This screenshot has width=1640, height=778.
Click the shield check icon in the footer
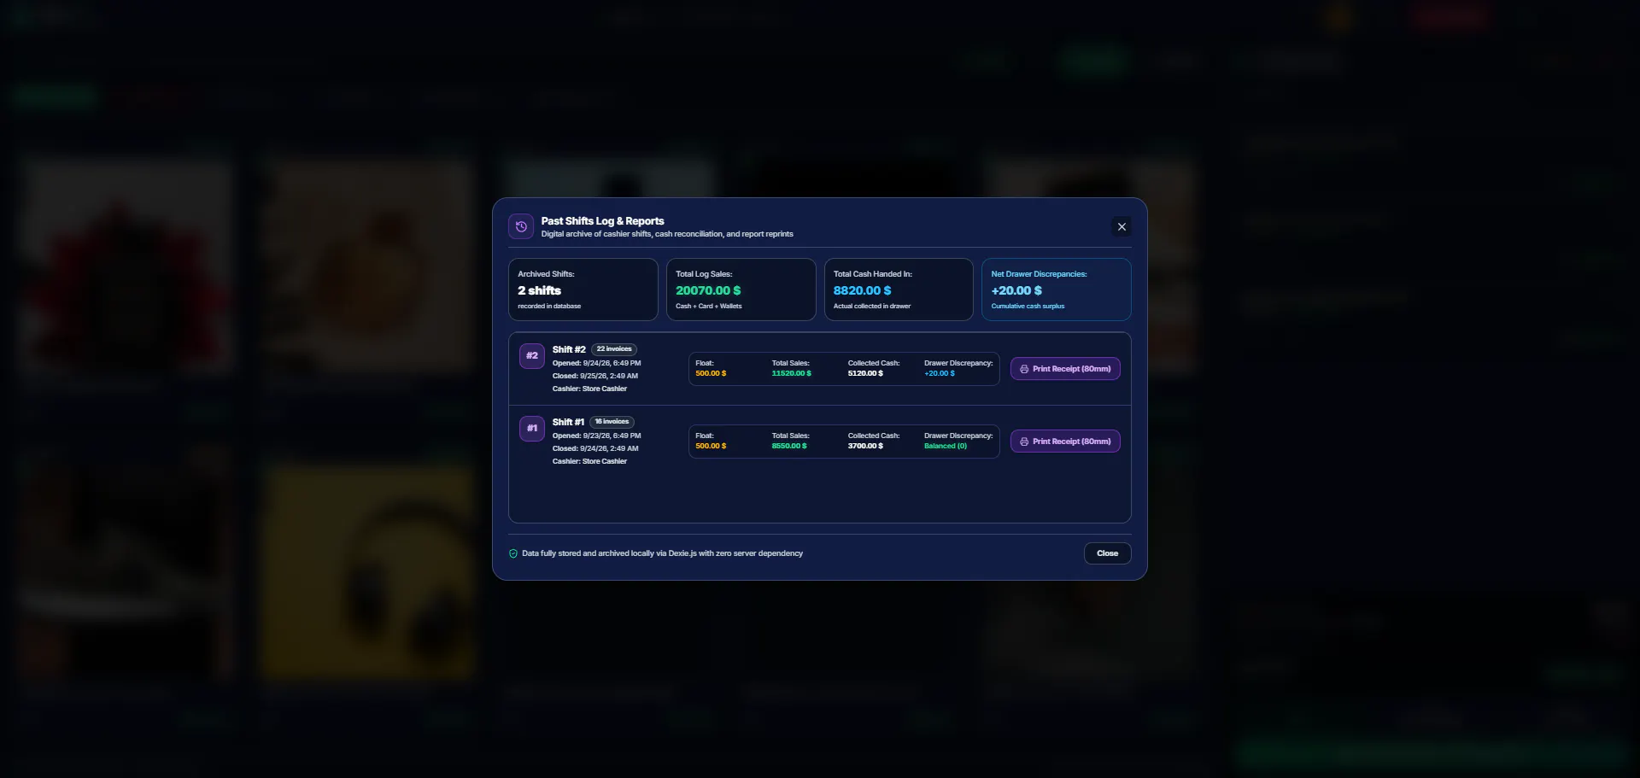513,553
